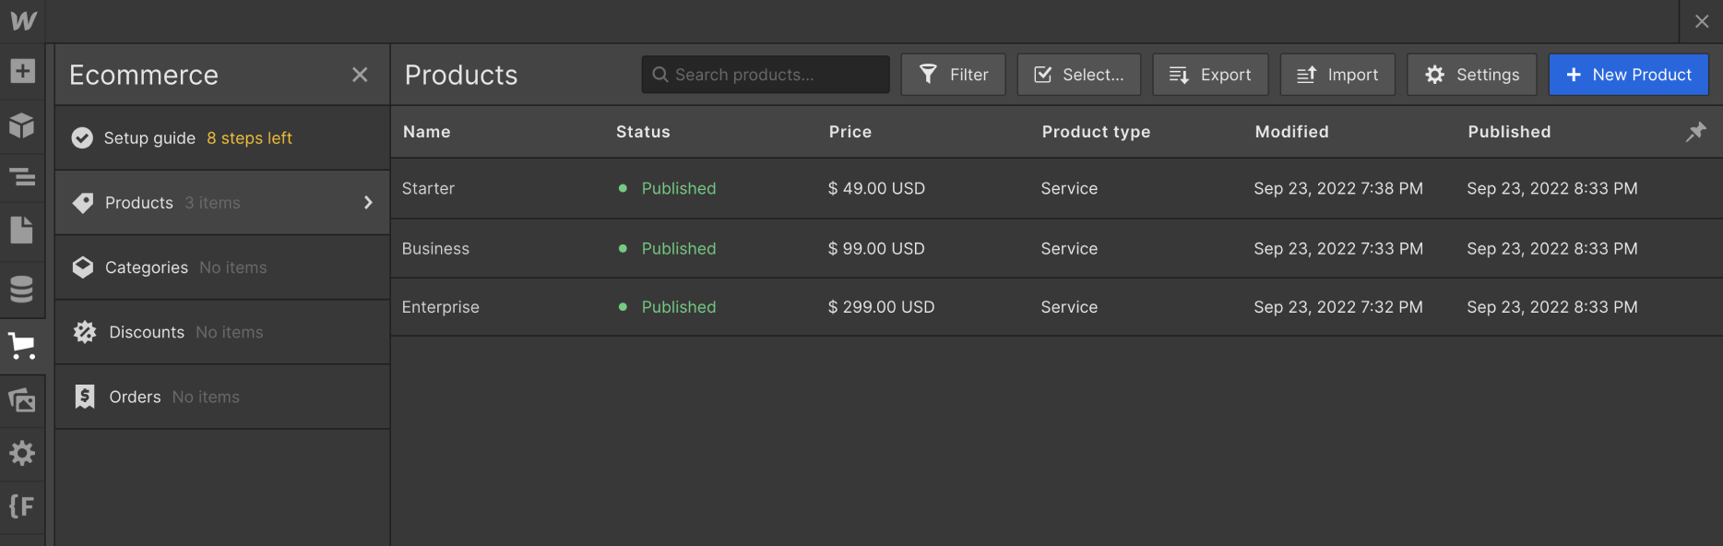Image resolution: width=1723 pixels, height=546 pixels.
Task: Expand the Products section chevron
Action: [368, 203]
